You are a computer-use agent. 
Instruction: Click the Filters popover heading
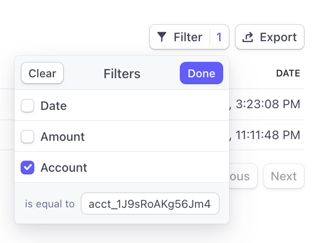pyautogui.click(x=122, y=73)
